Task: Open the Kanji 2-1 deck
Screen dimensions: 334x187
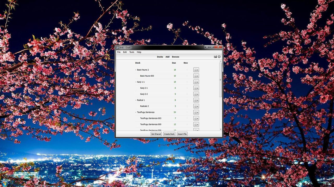Action: click(x=144, y=88)
